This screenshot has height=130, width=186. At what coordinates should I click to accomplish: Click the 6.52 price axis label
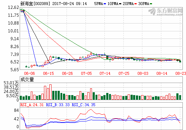click(x=15, y=62)
